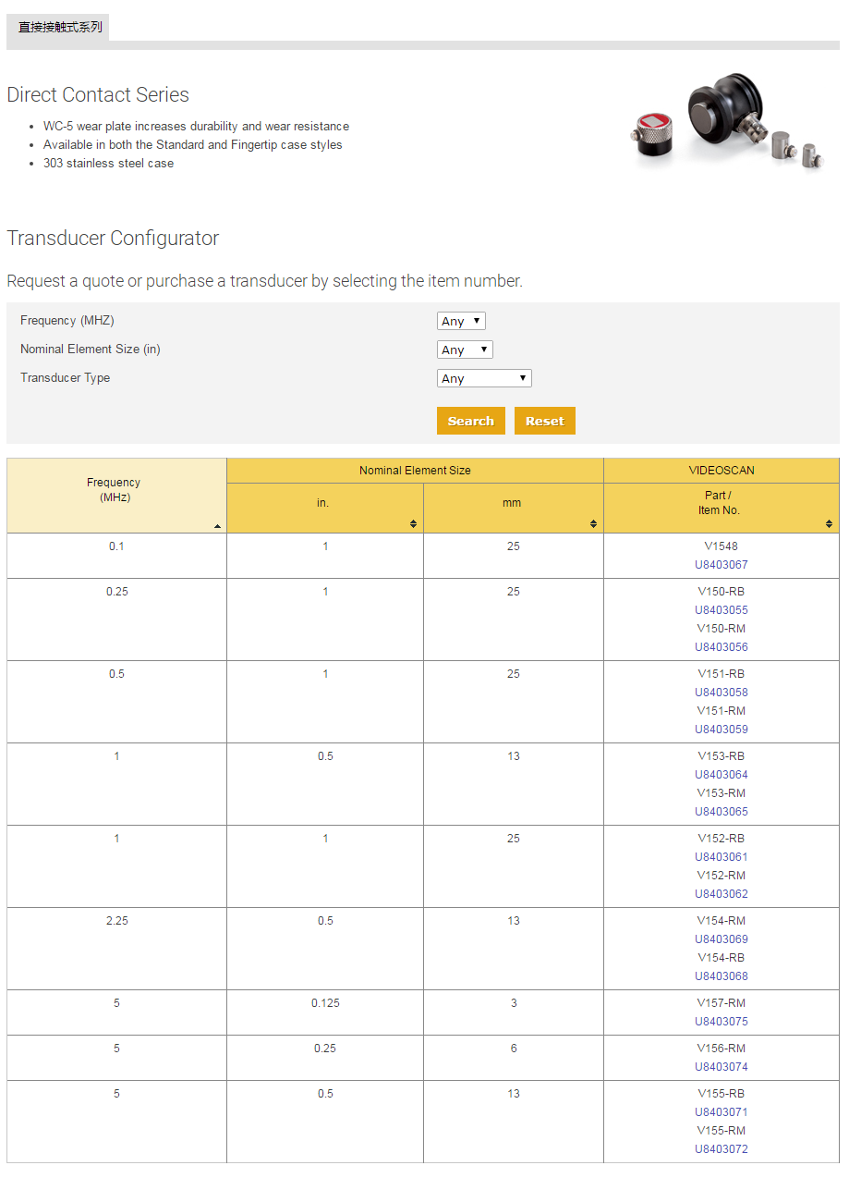
Task: Select the 直接接触式系列 tab
Action: tap(60, 28)
